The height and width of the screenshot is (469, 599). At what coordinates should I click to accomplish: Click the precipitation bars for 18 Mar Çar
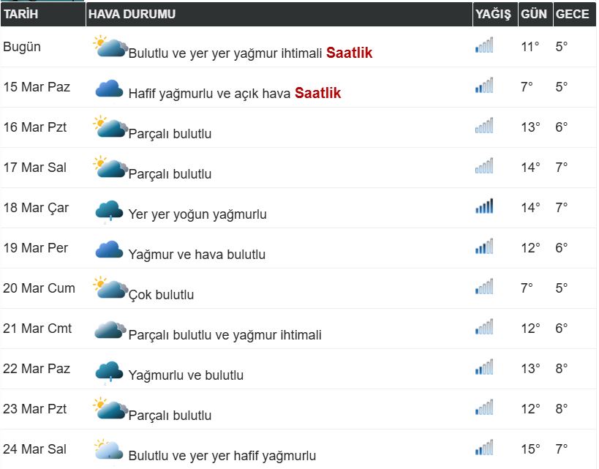pos(483,207)
